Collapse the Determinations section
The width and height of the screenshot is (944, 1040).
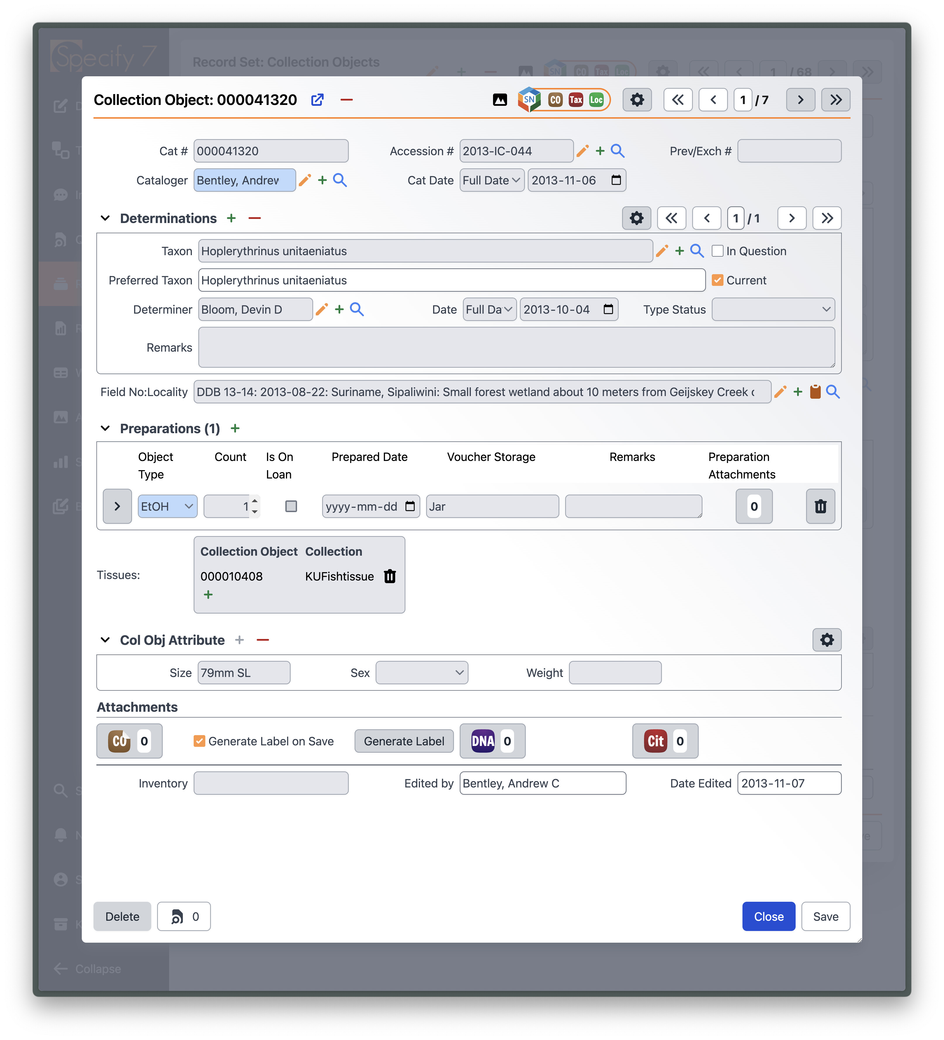105,218
